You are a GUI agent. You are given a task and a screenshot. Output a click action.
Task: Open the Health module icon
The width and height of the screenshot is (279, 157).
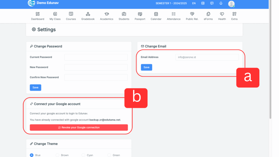[x=222, y=14]
